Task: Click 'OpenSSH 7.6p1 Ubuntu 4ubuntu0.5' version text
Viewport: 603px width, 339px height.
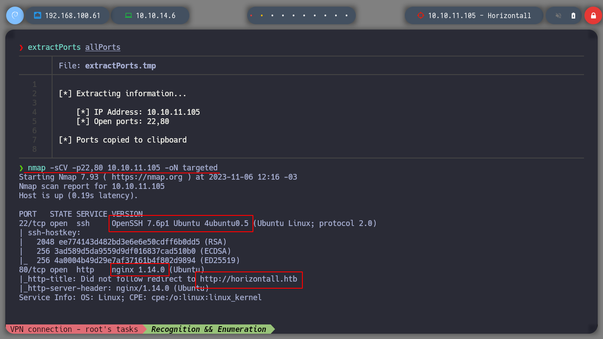Action: pyautogui.click(x=180, y=223)
